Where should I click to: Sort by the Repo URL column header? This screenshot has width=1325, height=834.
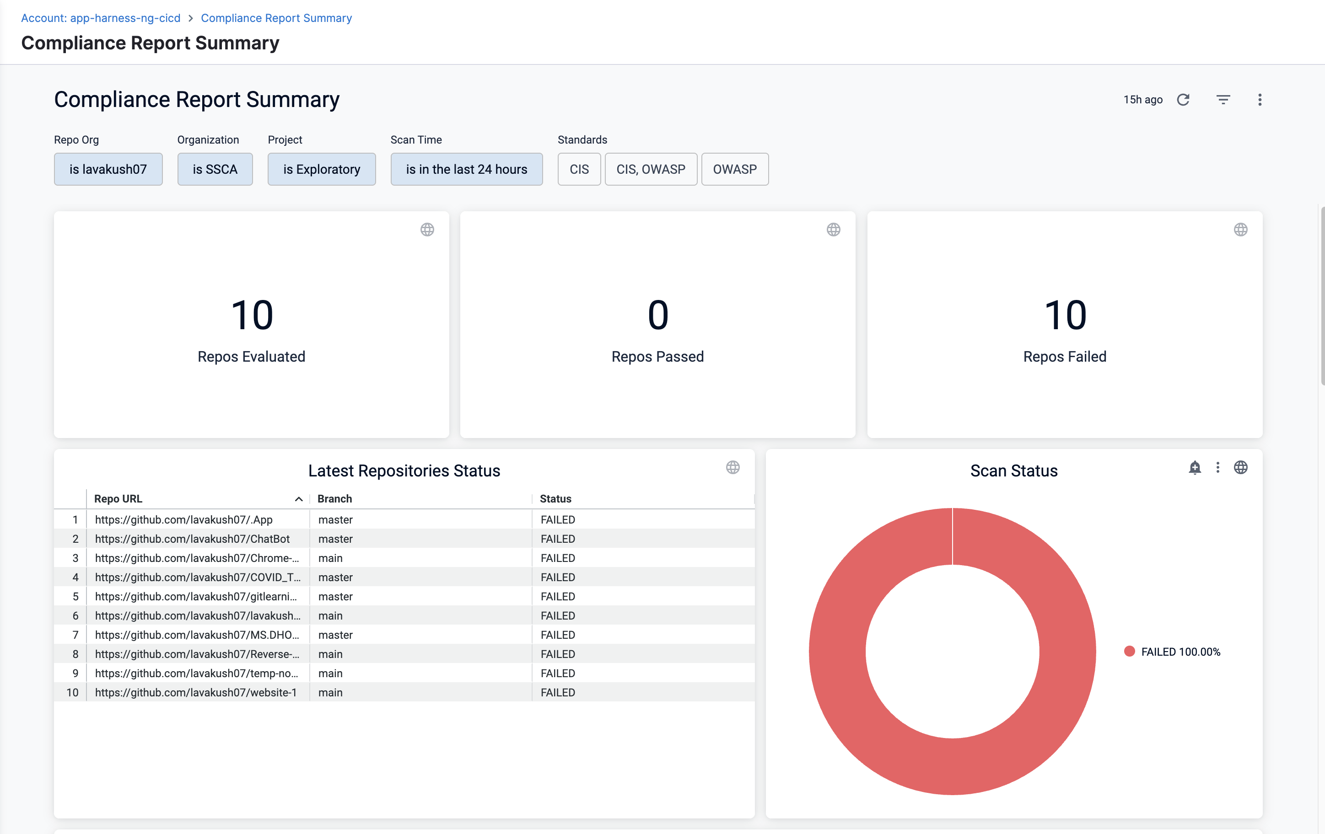[118, 499]
